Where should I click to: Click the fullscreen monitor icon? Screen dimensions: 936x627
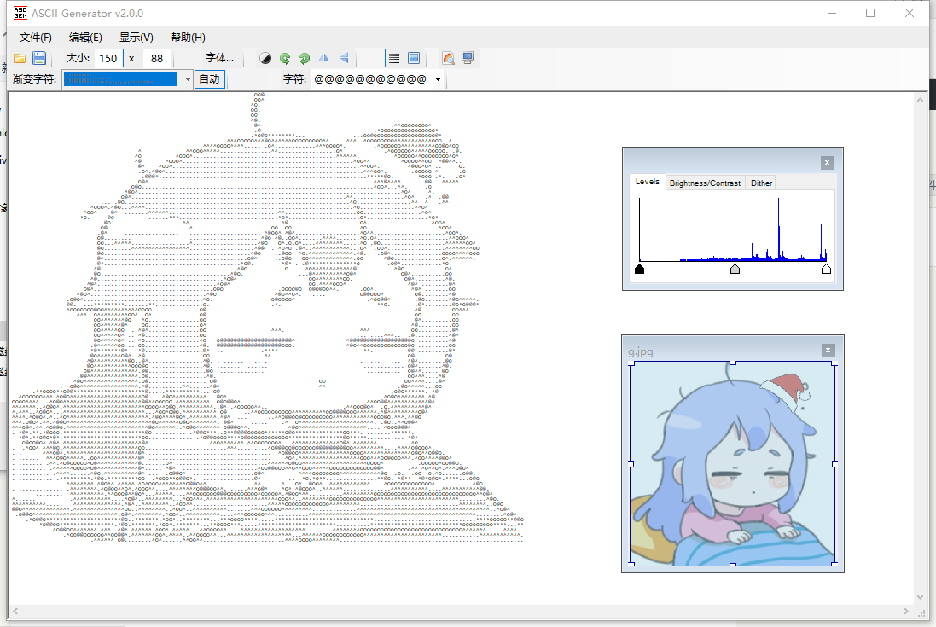click(x=468, y=59)
